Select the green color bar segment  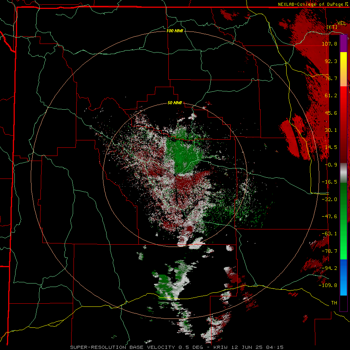click(343, 221)
